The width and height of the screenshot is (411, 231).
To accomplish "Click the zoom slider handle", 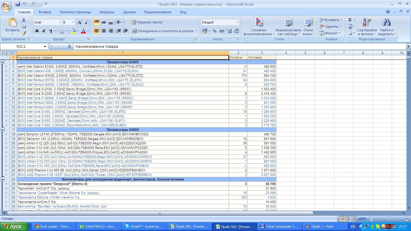I will (389, 219).
